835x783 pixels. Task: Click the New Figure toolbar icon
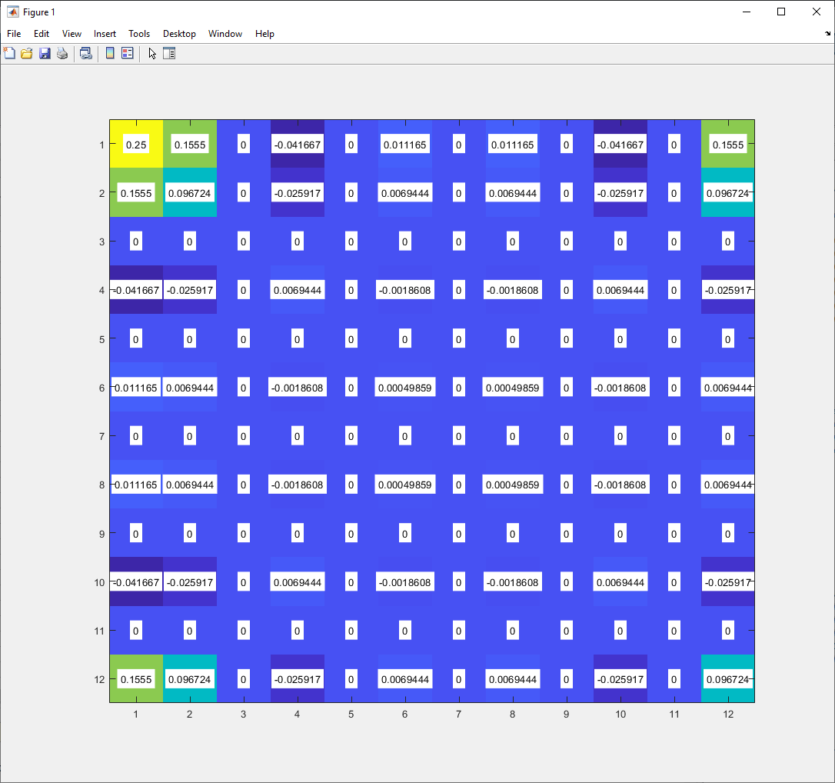9,53
